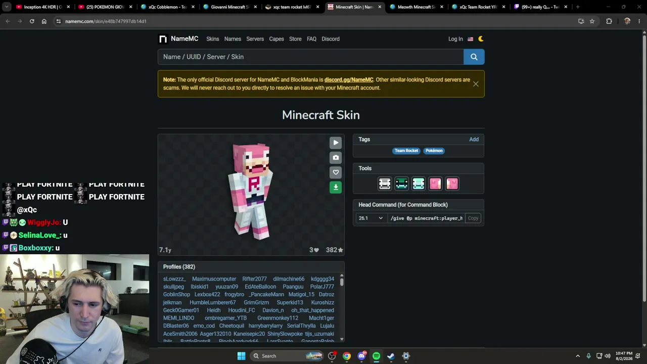Open the Skins menu
The height and width of the screenshot is (364, 647).
coord(212,39)
